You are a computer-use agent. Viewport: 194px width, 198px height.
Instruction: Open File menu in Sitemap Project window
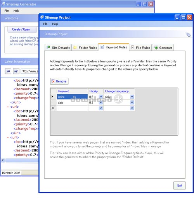pos(45,24)
